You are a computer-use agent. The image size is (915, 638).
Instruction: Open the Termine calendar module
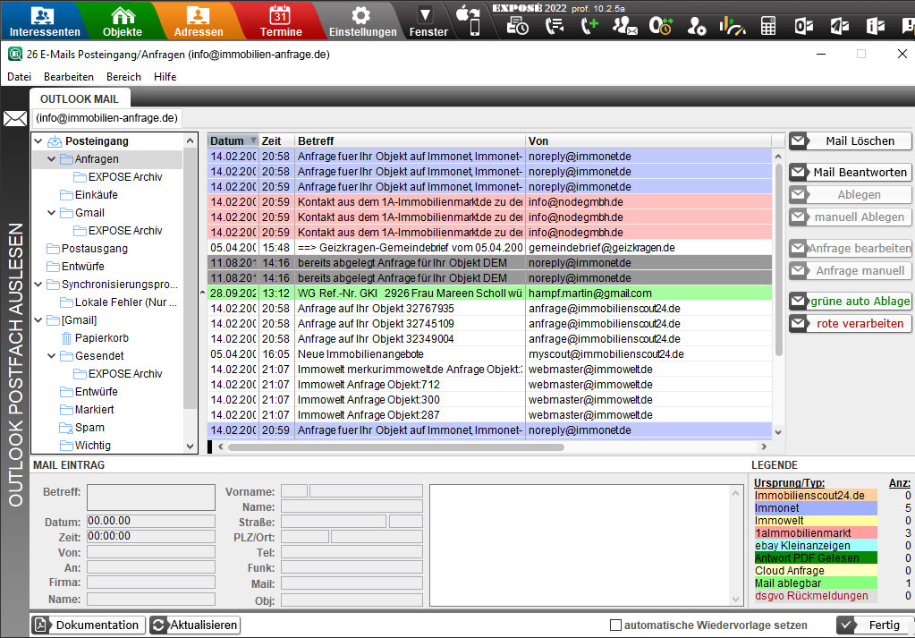pos(280,21)
